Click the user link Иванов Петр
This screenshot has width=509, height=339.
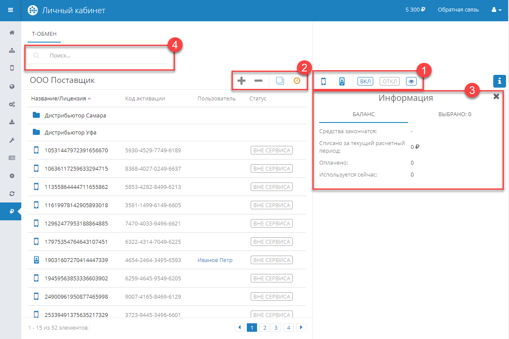pyautogui.click(x=215, y=260)
